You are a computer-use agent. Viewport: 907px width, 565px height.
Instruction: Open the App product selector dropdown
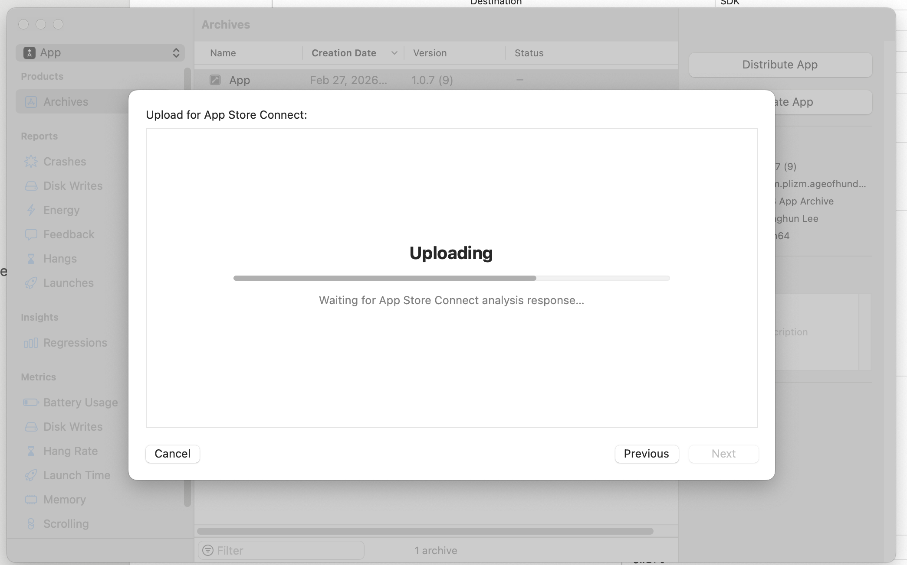100,53
